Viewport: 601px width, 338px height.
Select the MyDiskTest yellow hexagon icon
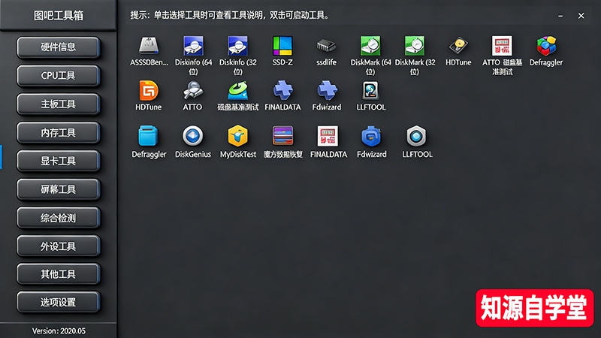coord(237,136)
